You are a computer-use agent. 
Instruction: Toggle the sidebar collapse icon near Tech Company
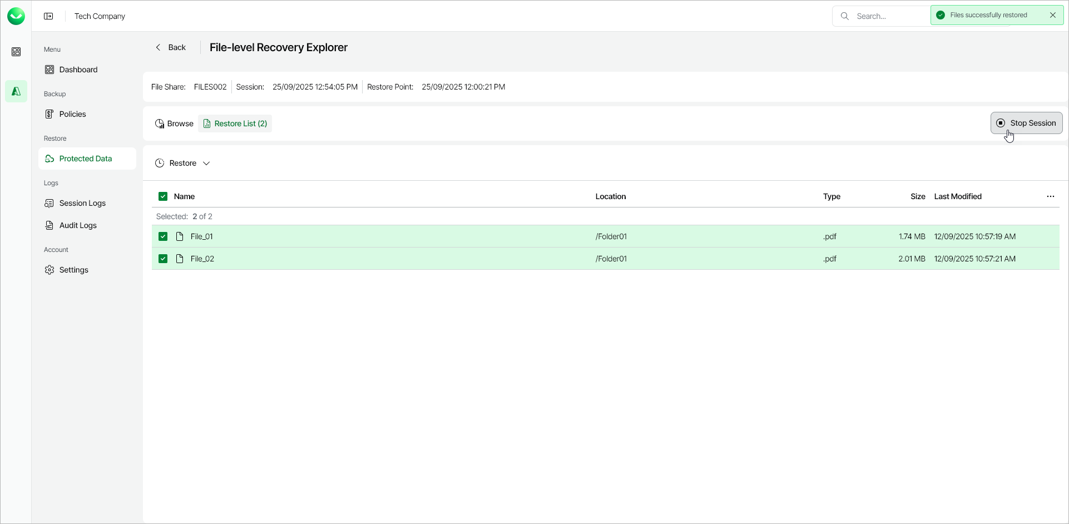point(49,16)
